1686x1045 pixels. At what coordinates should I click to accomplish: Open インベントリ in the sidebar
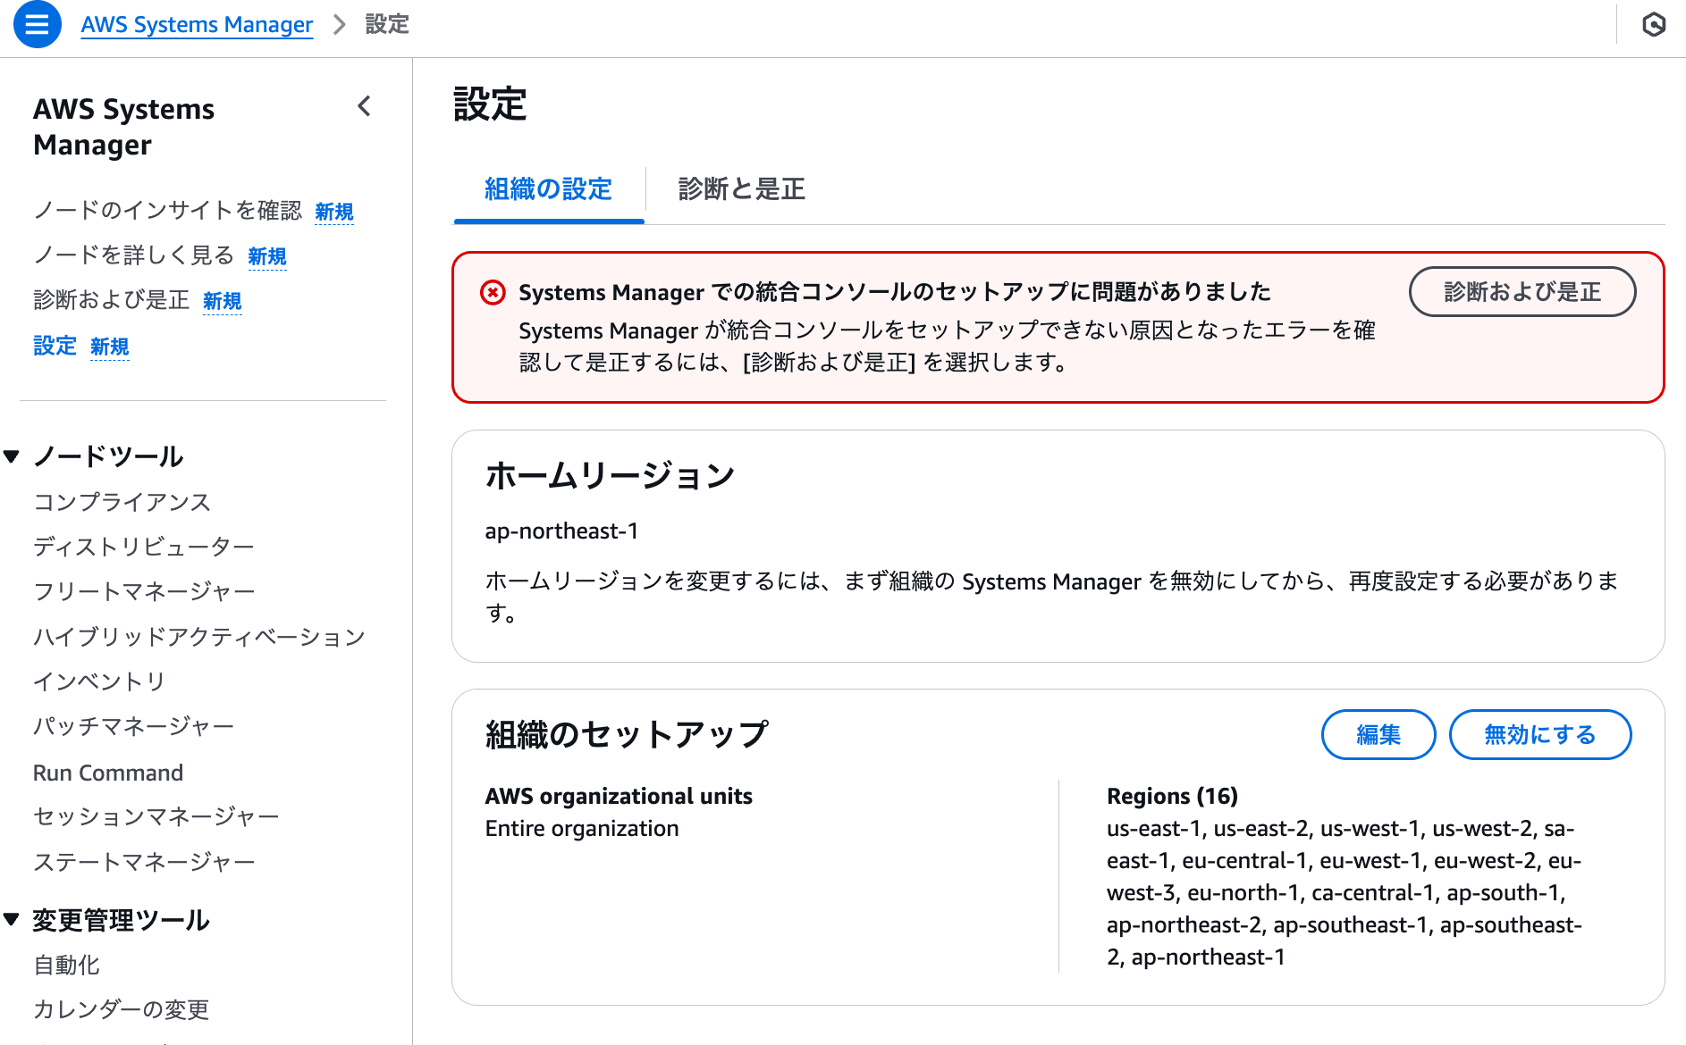tap(99, 681)
